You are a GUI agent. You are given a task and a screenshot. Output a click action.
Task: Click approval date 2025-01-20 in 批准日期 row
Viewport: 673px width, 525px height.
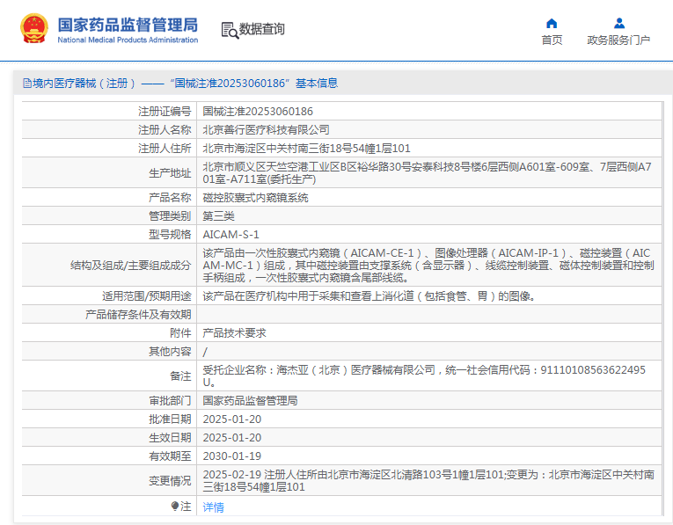tap(232, 419)
